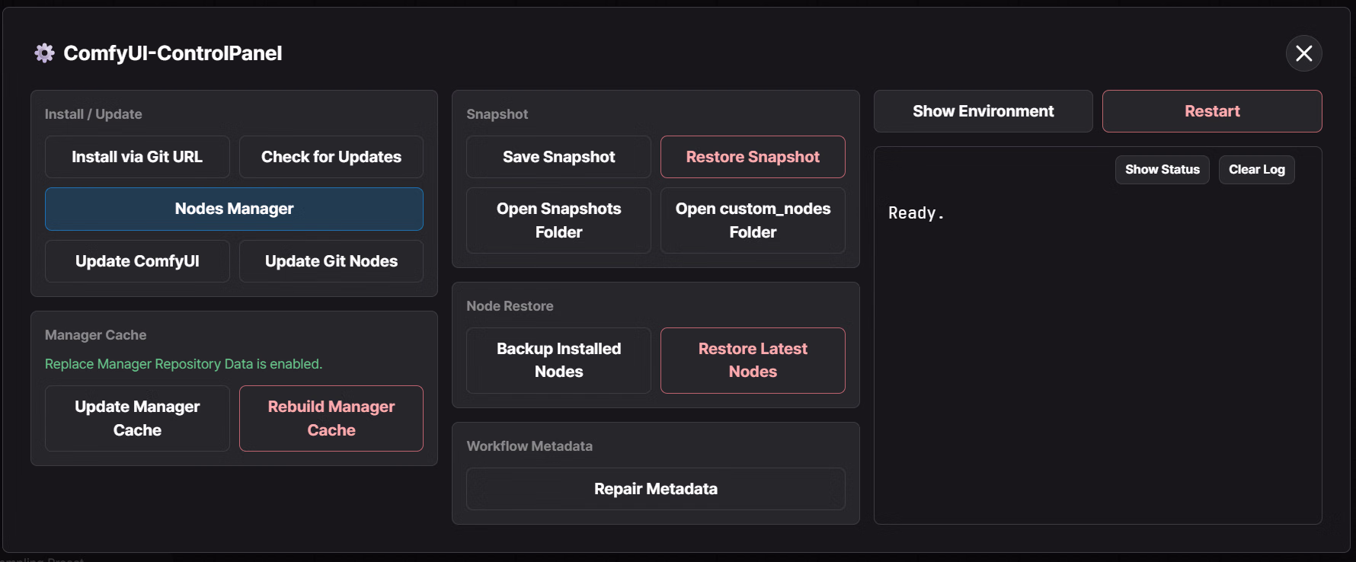Run Update ComfyUI
Image resolution: width=1356 pixels, height=562 pixels.
tap(137, 261)
